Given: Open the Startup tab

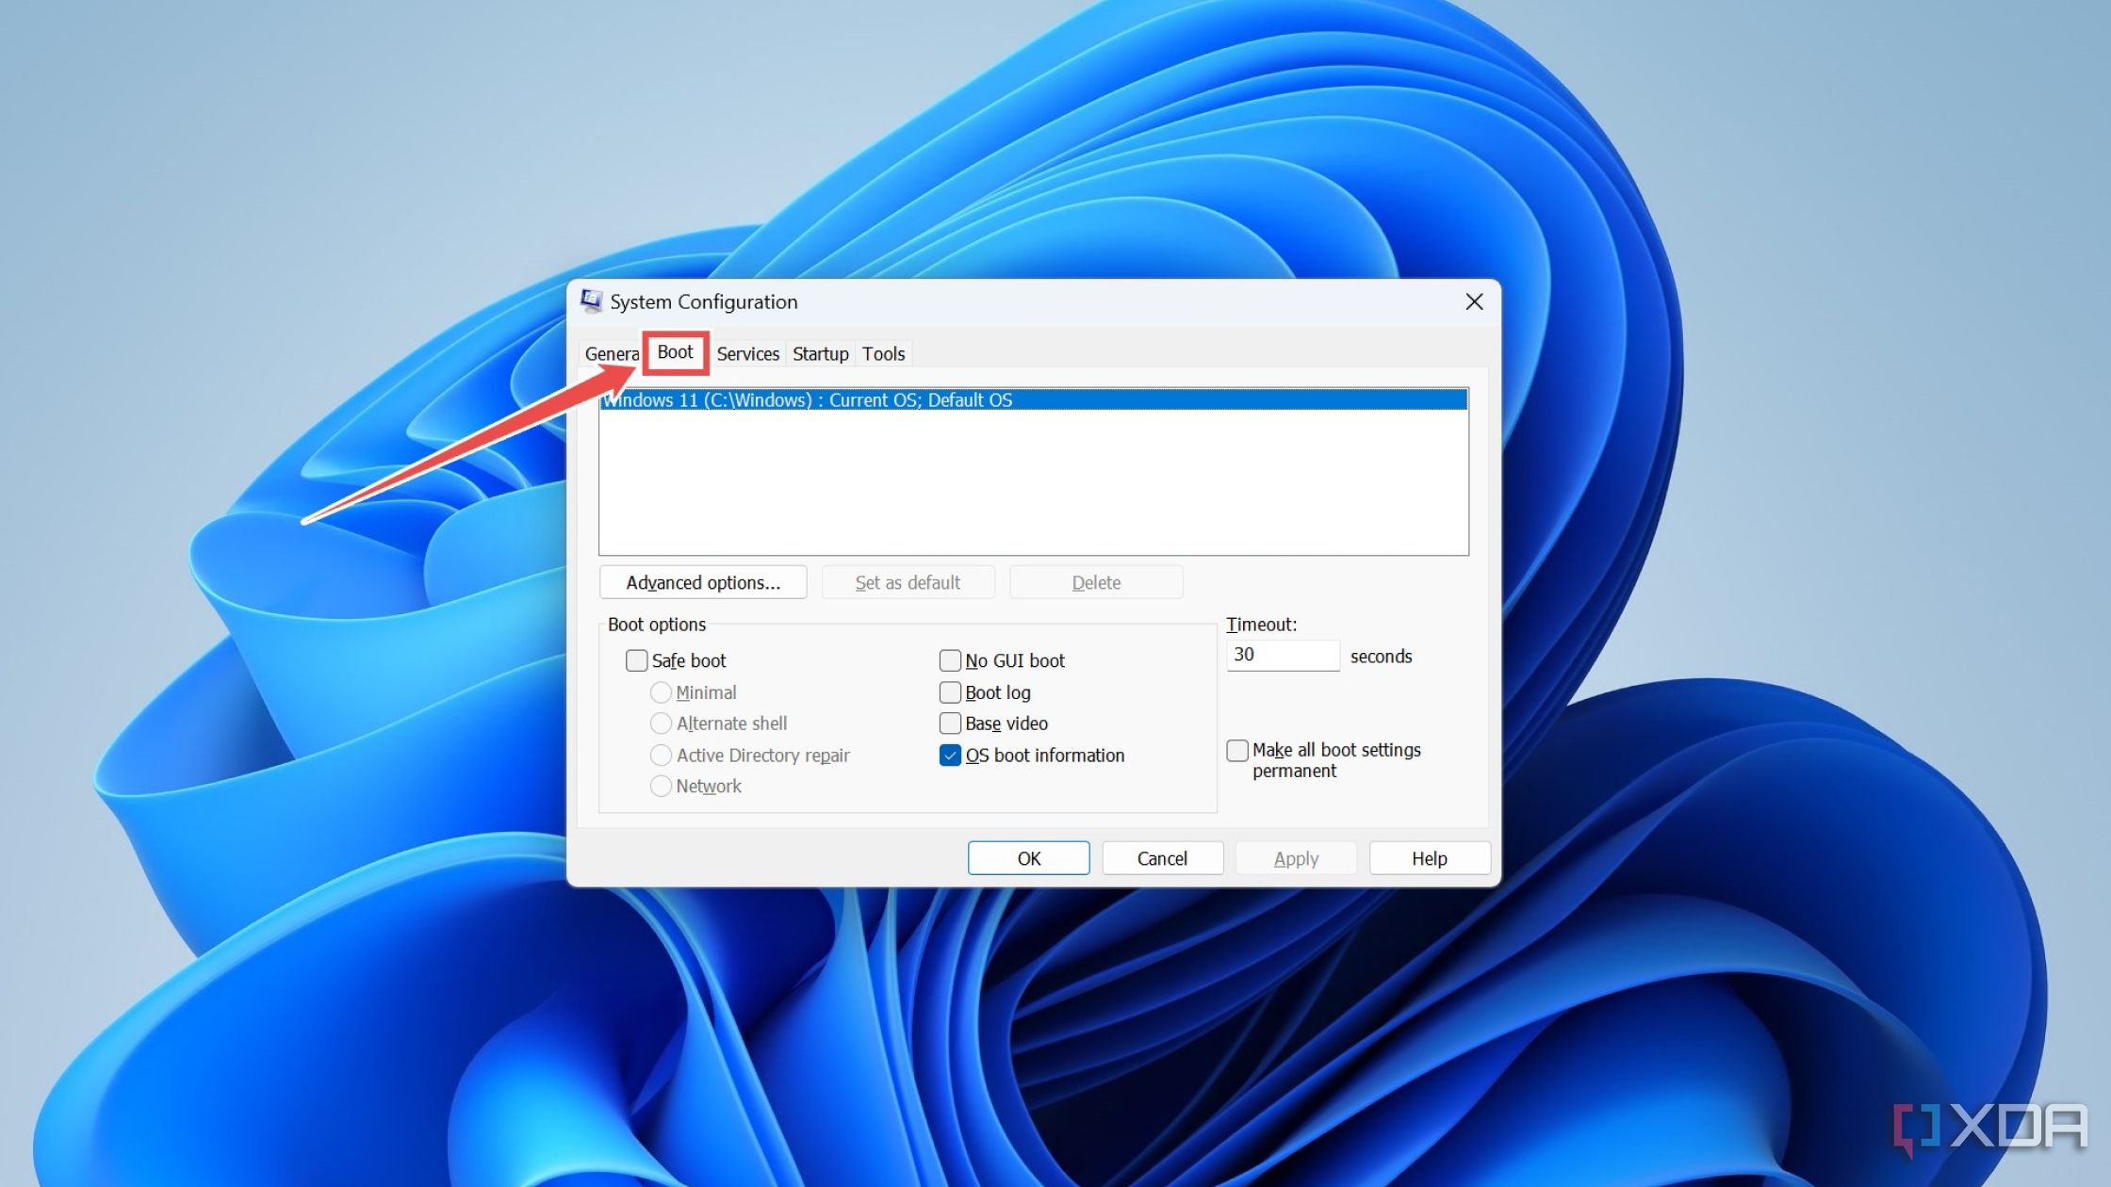Looking at the screenshot, I should pos(819,352).
